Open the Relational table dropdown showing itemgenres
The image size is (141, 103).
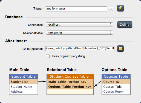click(79, 33)
